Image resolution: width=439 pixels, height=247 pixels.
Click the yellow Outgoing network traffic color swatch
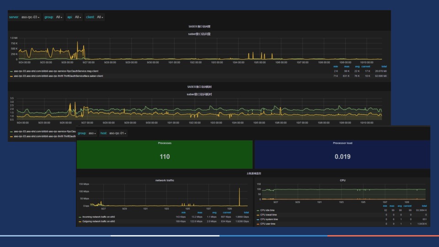[80, 221]
